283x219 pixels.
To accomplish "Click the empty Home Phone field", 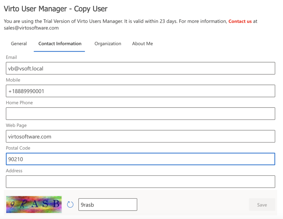I will (x=140, y=114).
